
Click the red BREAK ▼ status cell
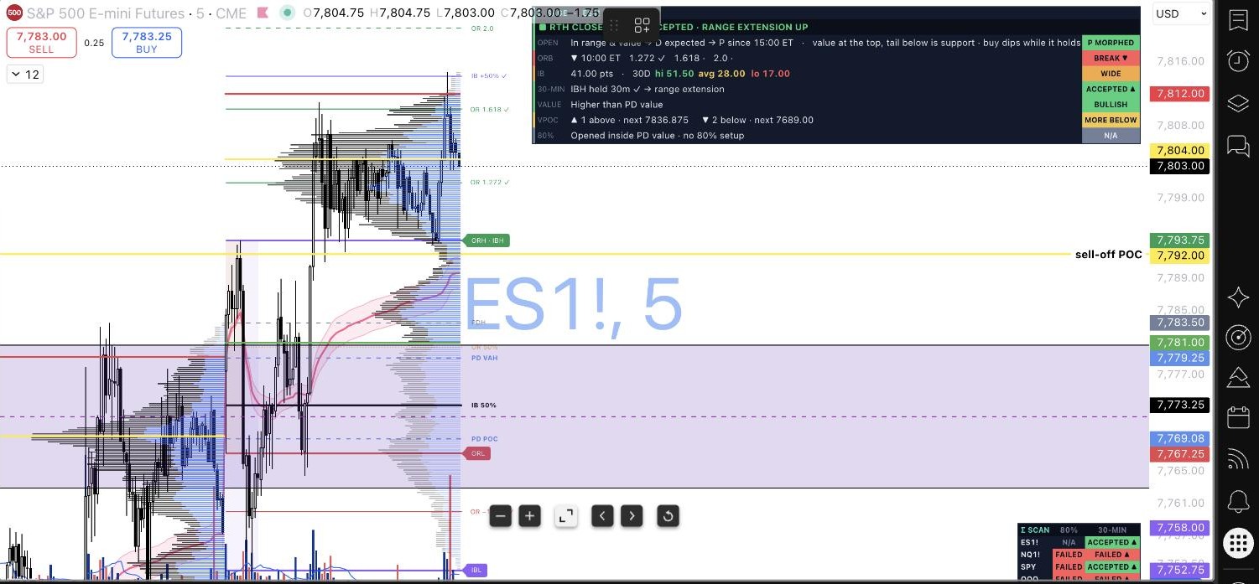1111,59
